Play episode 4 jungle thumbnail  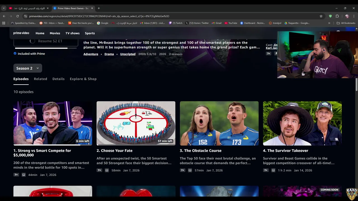pyautogui.click(x=302, y=123)
